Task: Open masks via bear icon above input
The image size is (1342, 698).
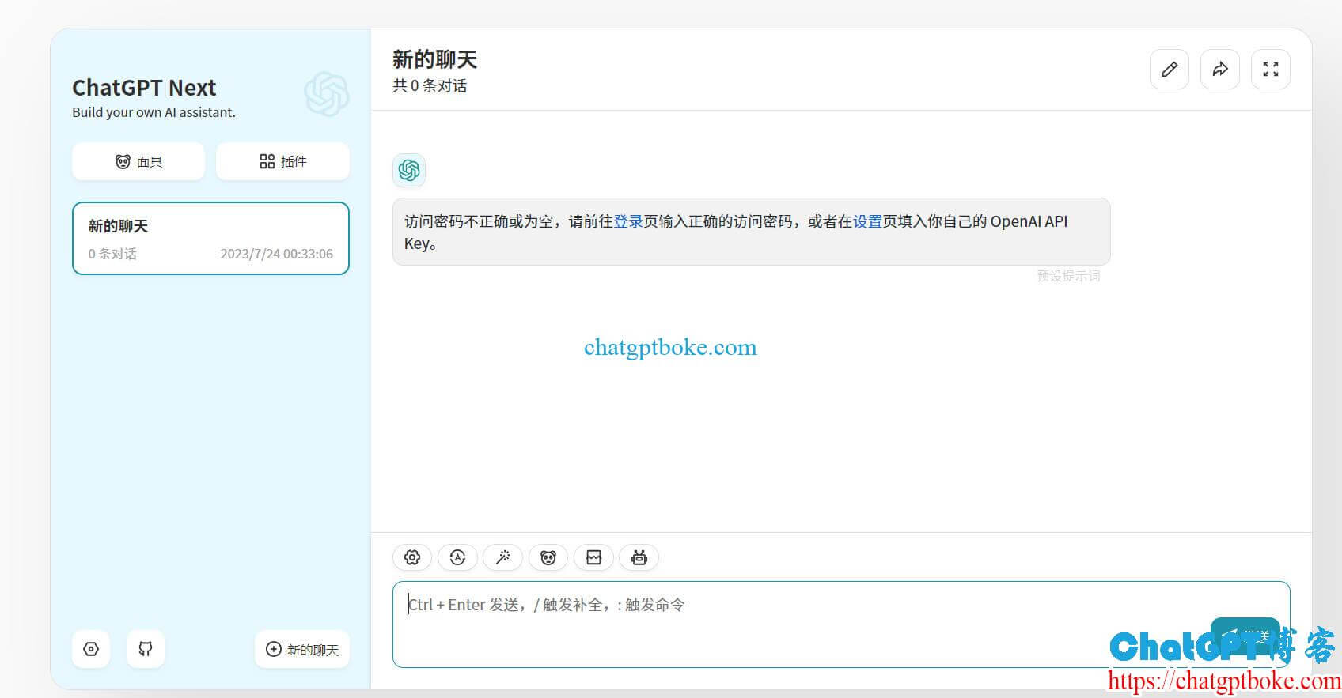Action: [548, 557]
